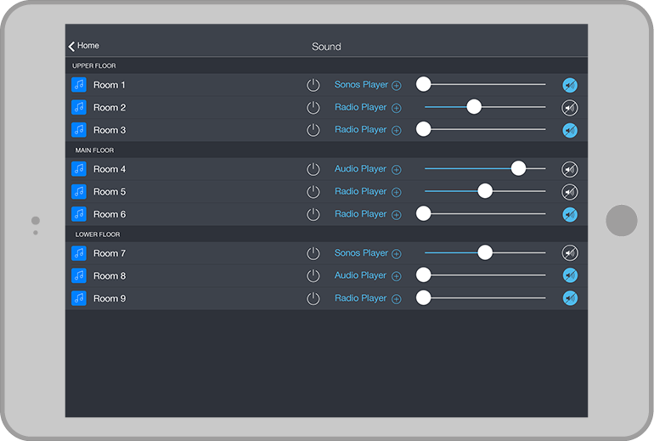The height and width of the screenshot is (441, 654).
Task: Click the Sonos Player link for Room 7
Action: click(x=360, y=253)
